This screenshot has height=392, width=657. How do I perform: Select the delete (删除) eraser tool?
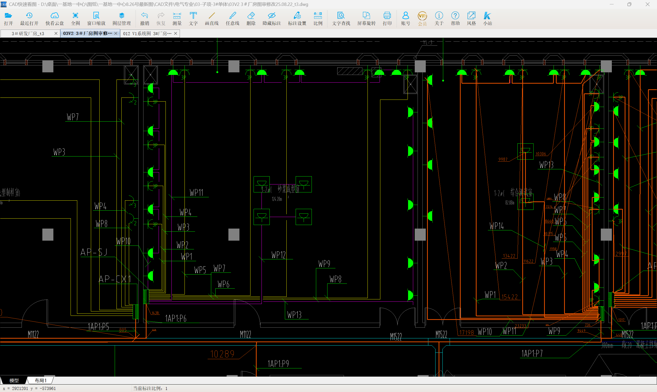(x=251, y=18)
